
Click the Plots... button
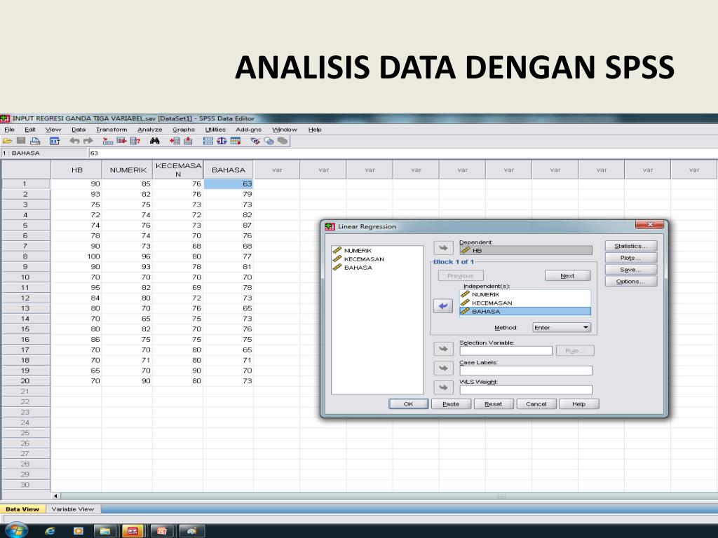[x=631, y=258]
